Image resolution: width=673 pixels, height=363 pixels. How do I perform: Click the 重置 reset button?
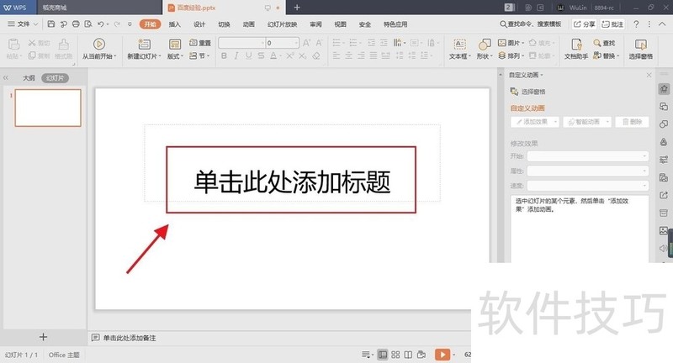[200, 43]
